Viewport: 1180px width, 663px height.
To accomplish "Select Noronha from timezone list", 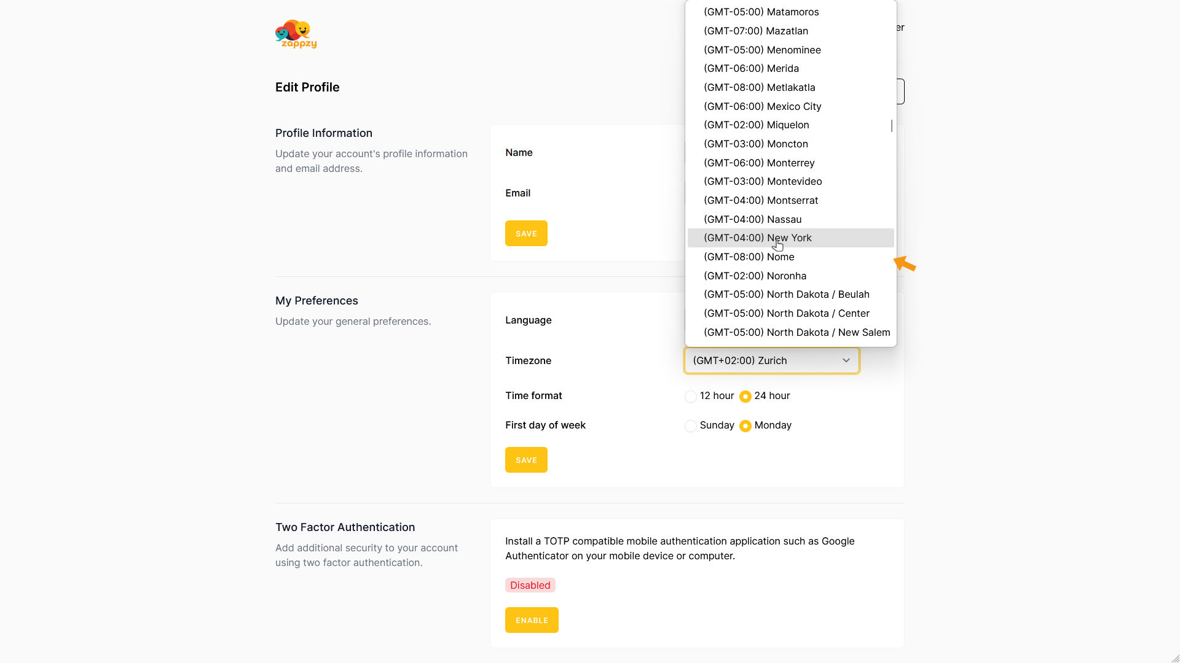I will point(755,276).
